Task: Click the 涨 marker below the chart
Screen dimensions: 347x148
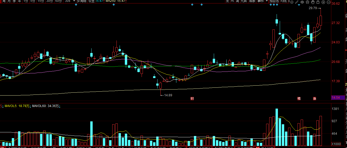Action: click(x=315, y=99)
